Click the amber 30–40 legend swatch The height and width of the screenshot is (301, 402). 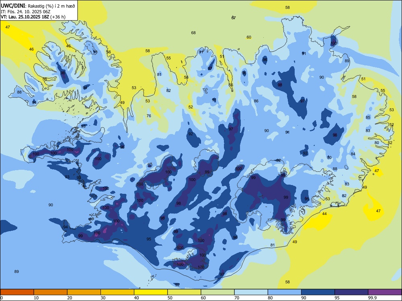click(x=117, y=292)
